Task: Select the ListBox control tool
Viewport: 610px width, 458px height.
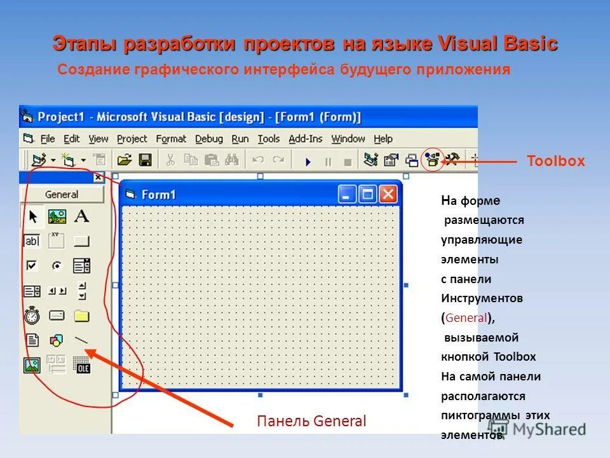Action: [32, 291]
